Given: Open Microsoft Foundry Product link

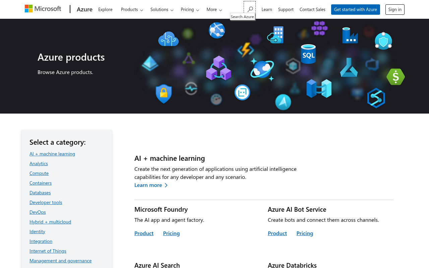Looking at the screenshot, I should click(x=144, y=233).
